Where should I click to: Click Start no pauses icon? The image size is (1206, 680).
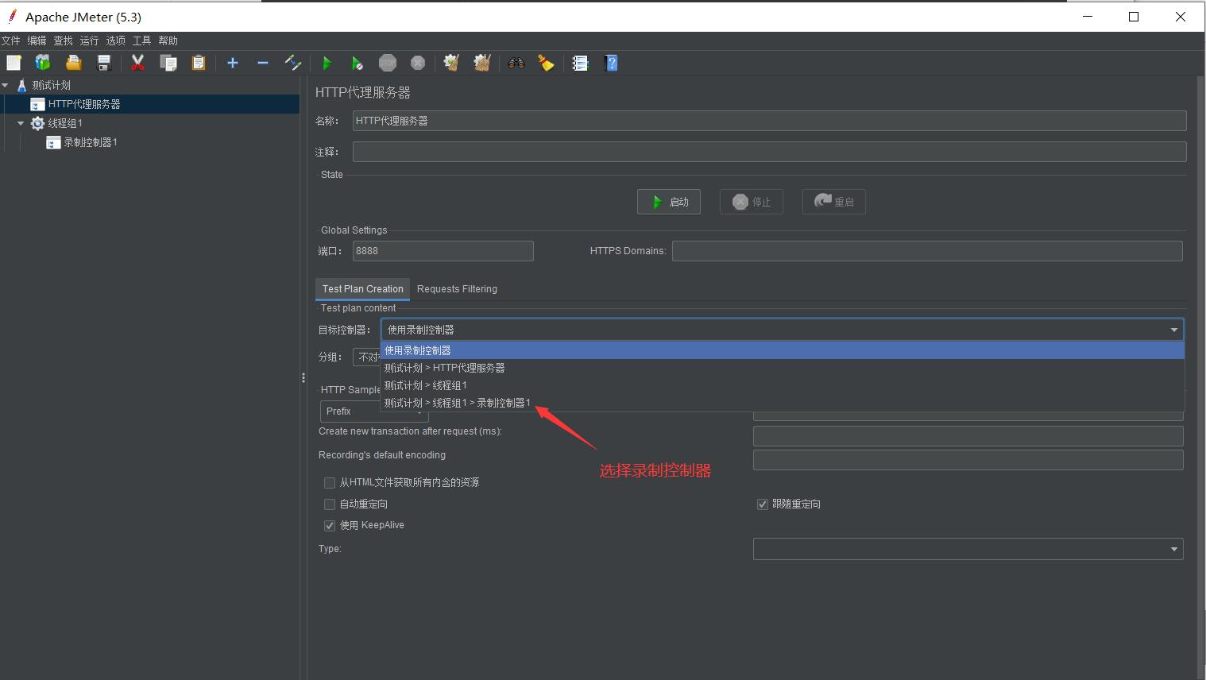tap(357, 63)
